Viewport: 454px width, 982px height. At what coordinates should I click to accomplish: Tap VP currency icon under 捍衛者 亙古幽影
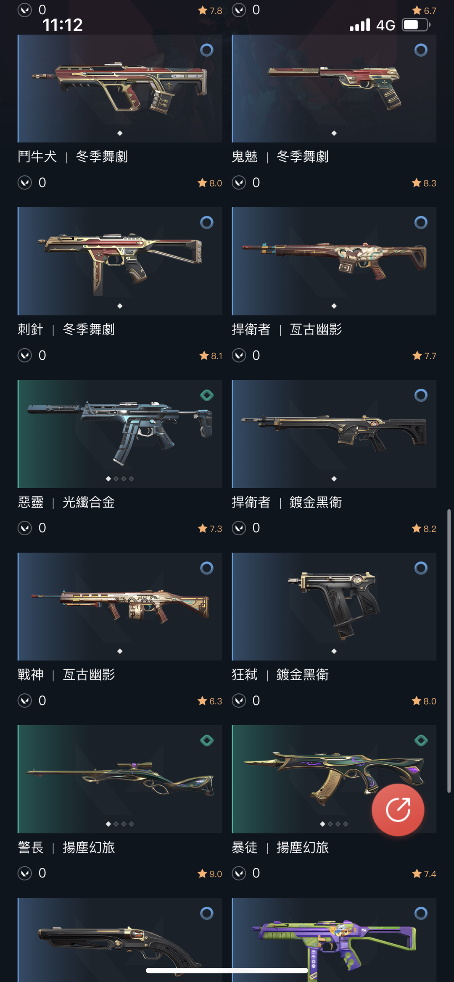pyautogui.click(x=239, y=355)
